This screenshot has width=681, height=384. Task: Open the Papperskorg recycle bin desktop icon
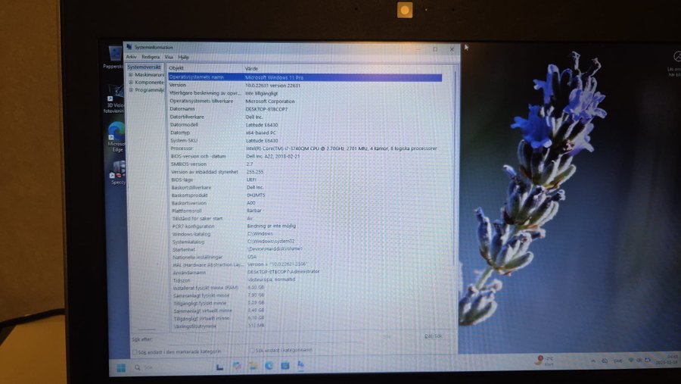pos(115,55)
